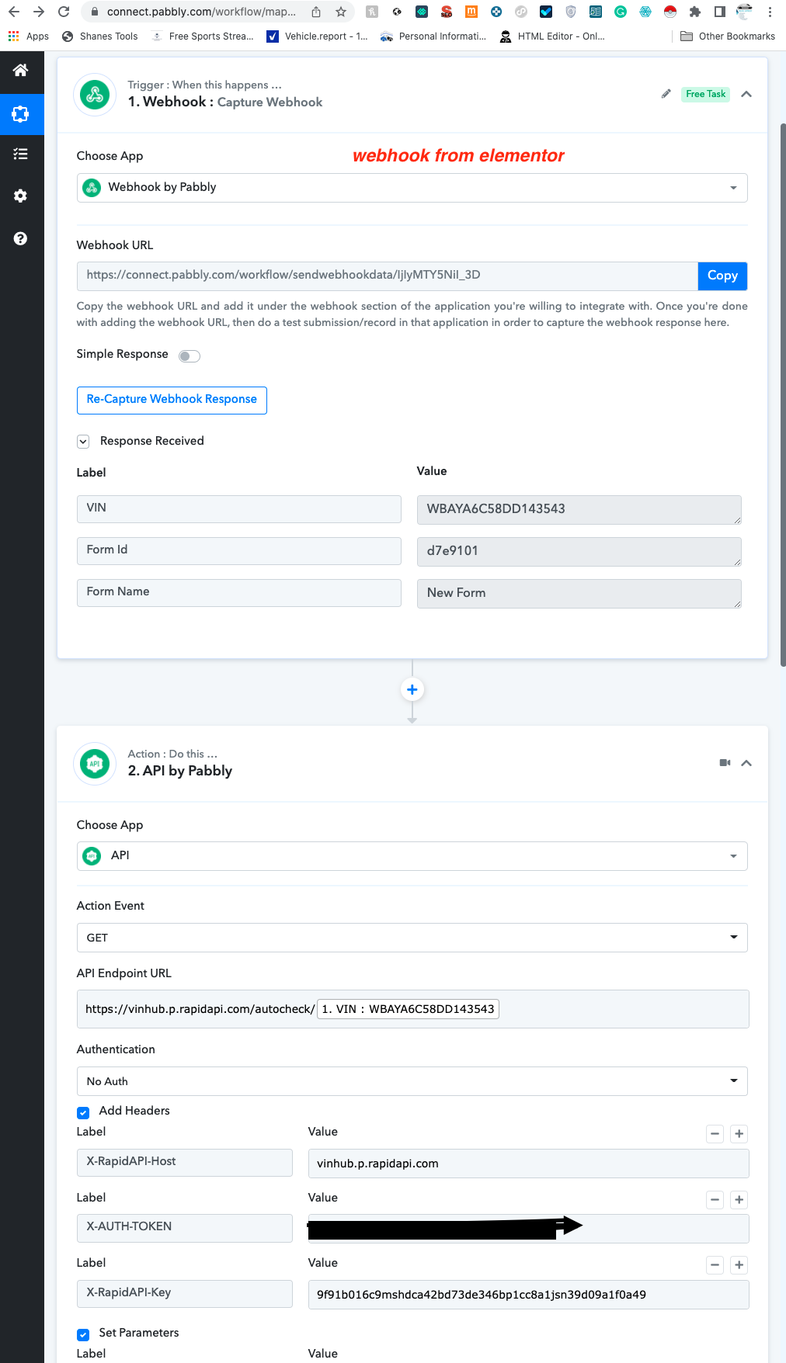This screenshot has height=1363, width=786.
Task: Uncheck the Set Parameters checkbox
Action: tap(83, 1334)
